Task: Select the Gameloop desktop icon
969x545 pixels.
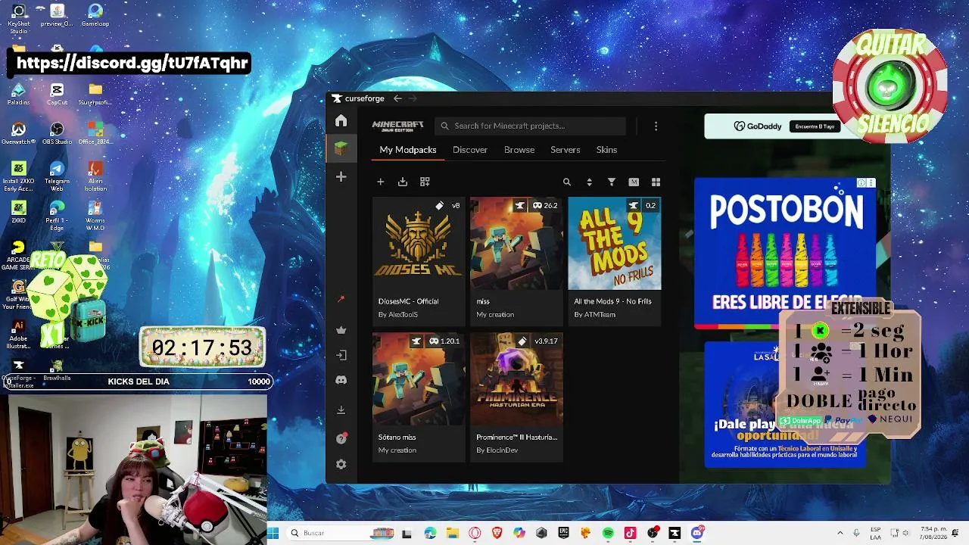Action: point(95,16)
